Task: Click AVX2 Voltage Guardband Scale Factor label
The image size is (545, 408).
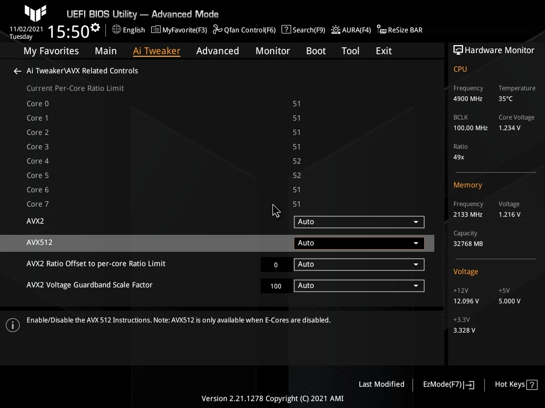Action: coord(89,285)
